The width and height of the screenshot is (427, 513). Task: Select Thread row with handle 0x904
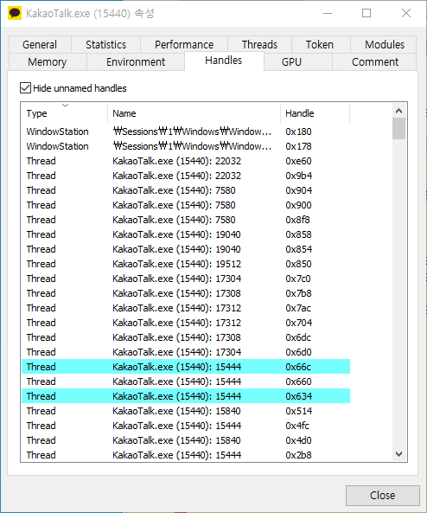click(x=186, y=190)
